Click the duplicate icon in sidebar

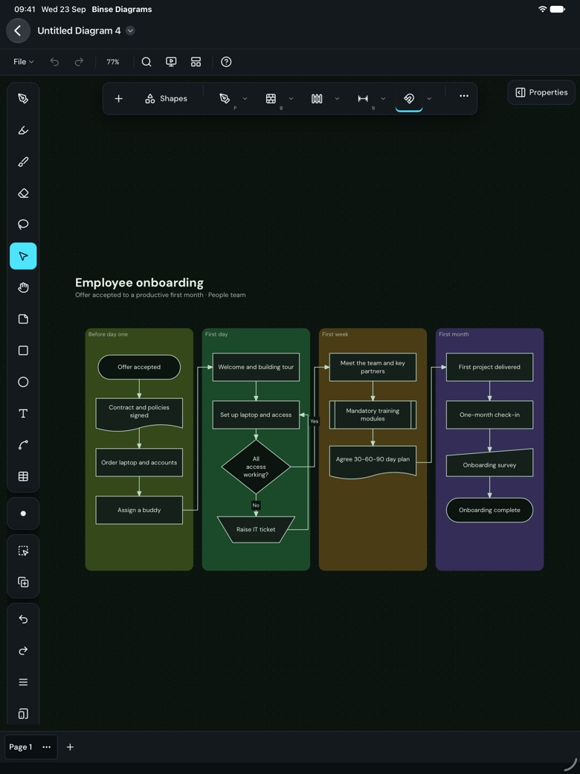(x=23, y=583)
